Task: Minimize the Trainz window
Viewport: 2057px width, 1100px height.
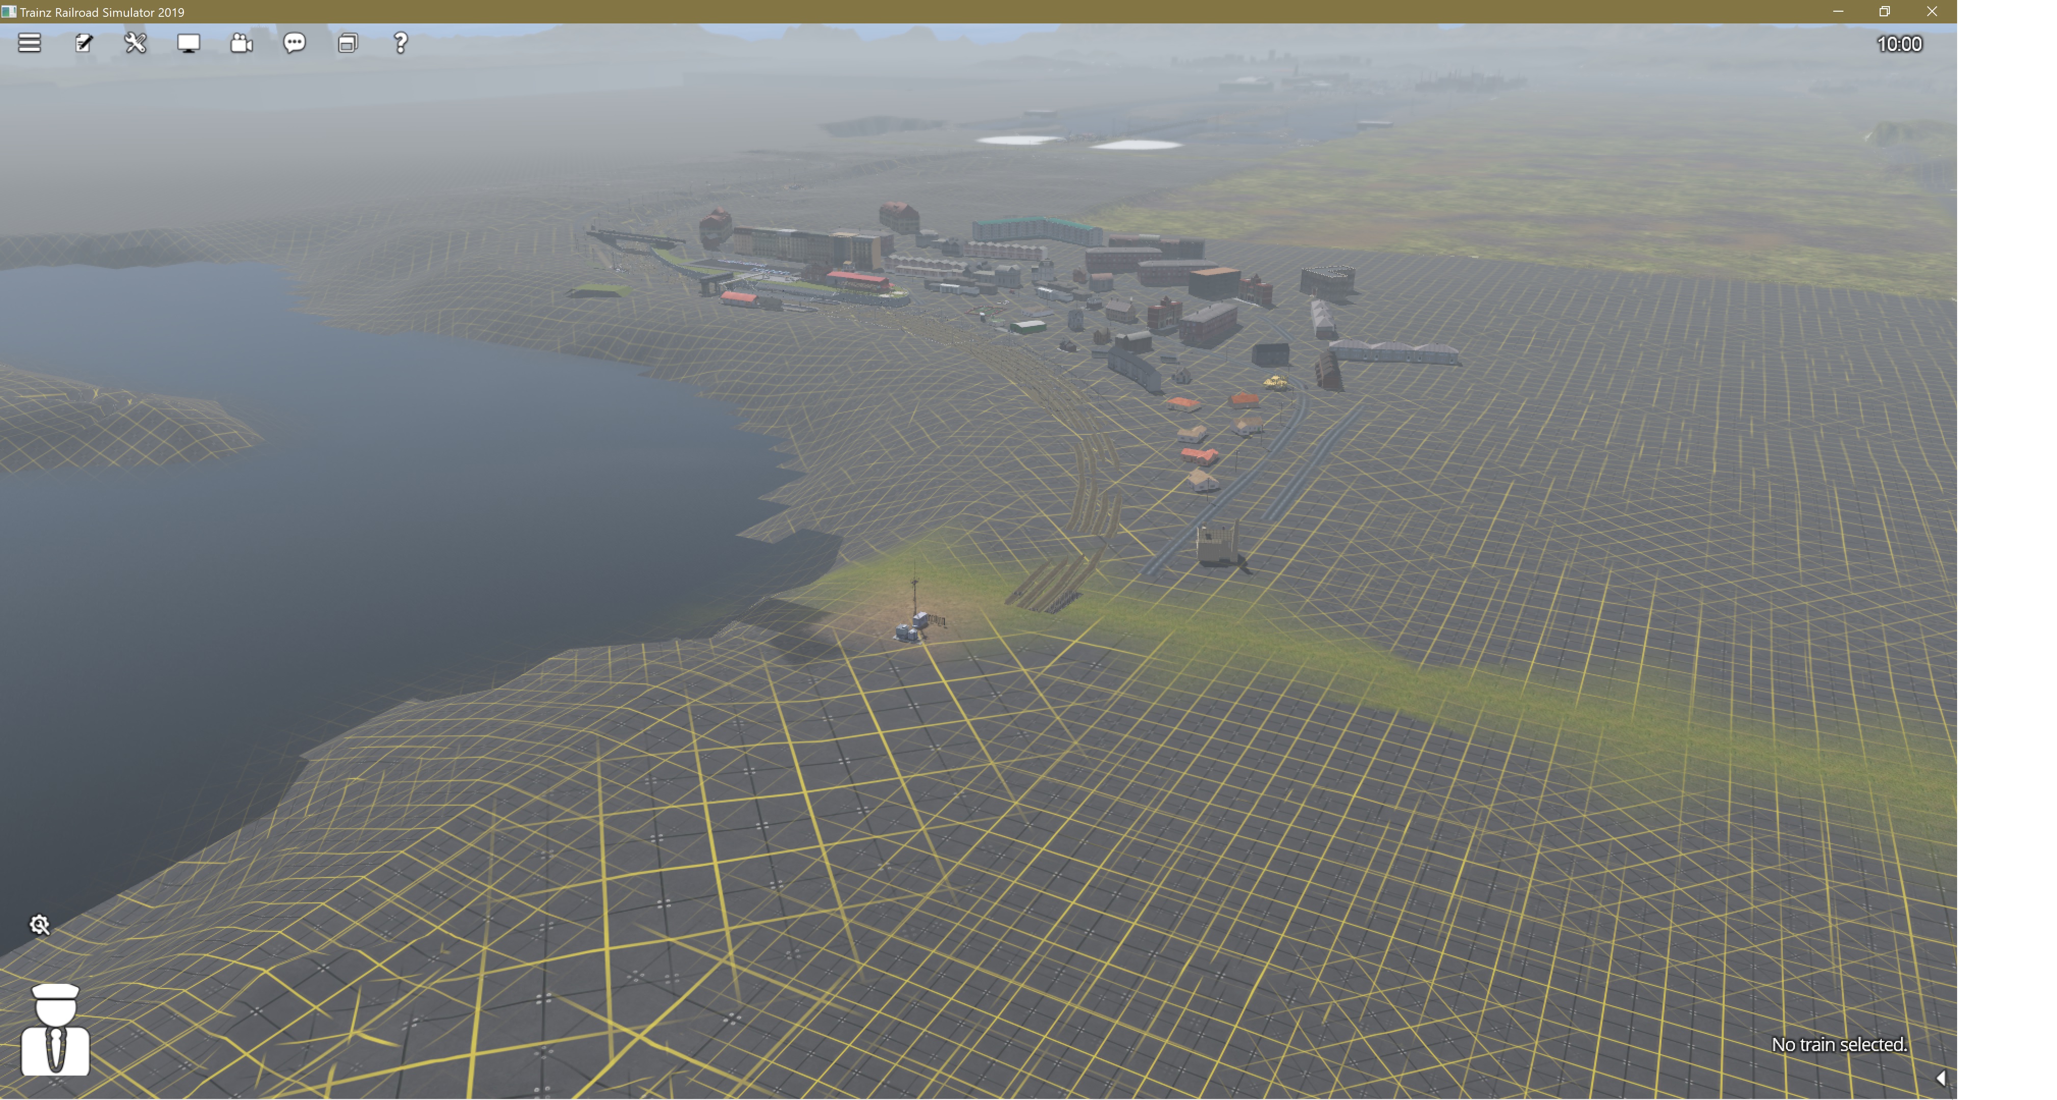Action: [1837, 11]
